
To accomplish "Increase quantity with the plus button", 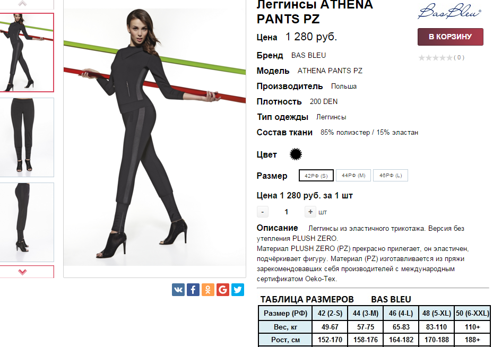I will pyautogui.click(x=310, y=212).
